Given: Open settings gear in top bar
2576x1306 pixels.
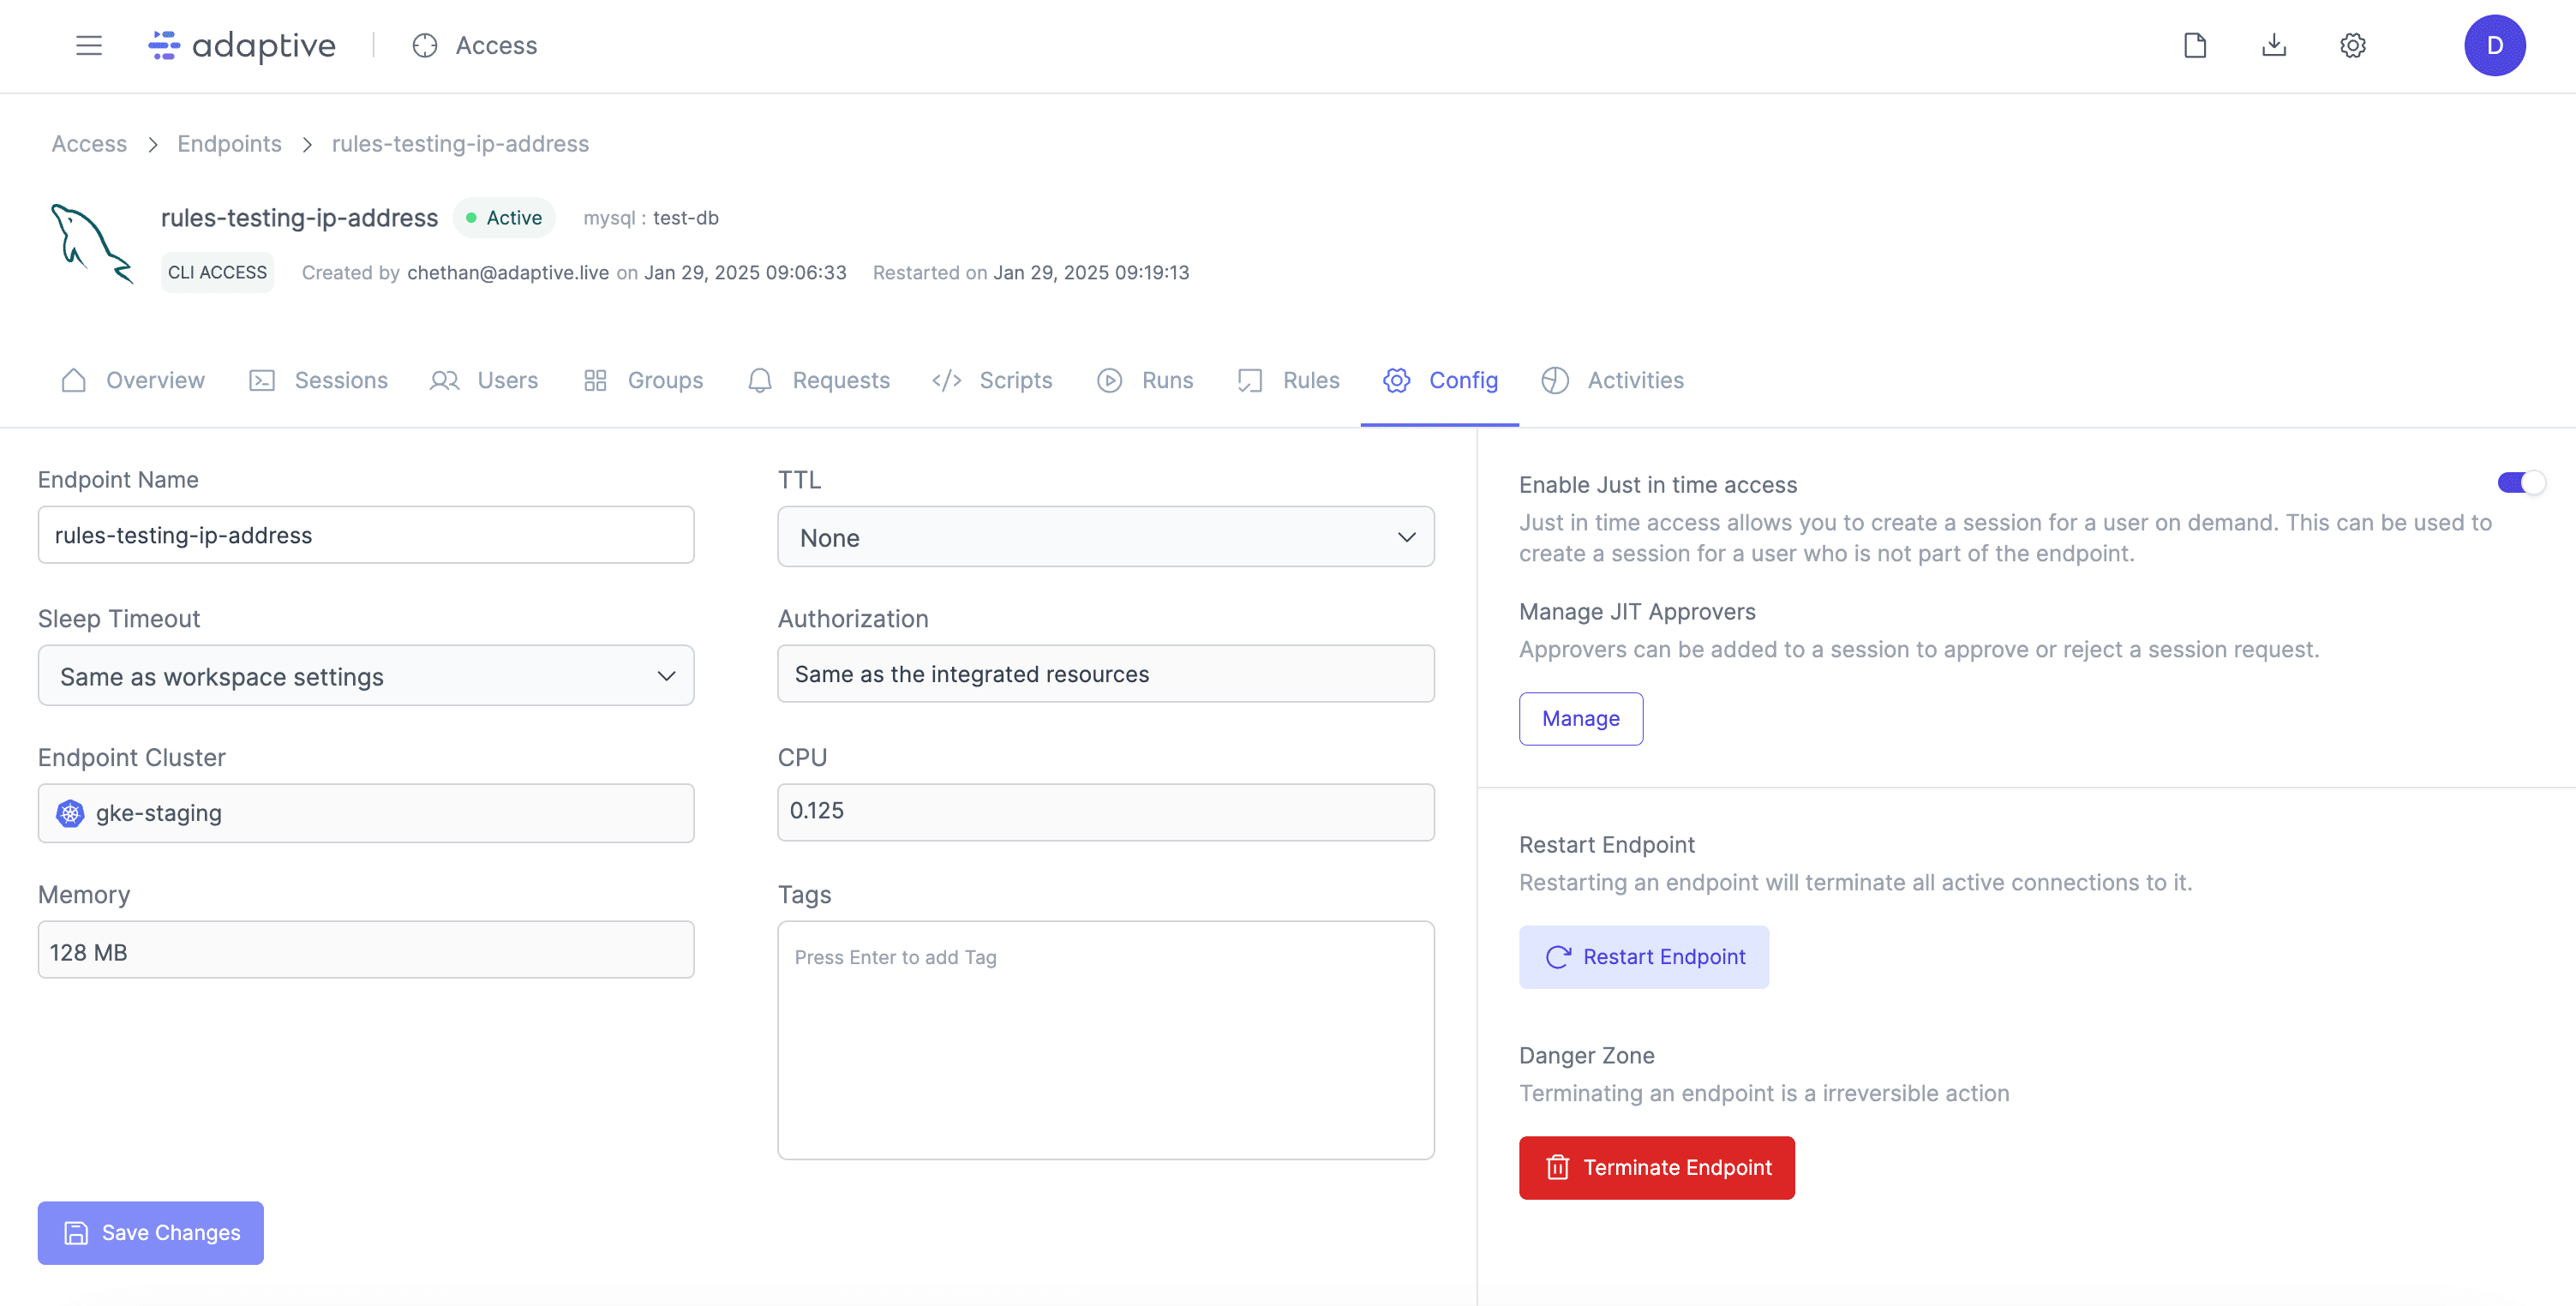Looking at the screenshot, I should 2353,45.
